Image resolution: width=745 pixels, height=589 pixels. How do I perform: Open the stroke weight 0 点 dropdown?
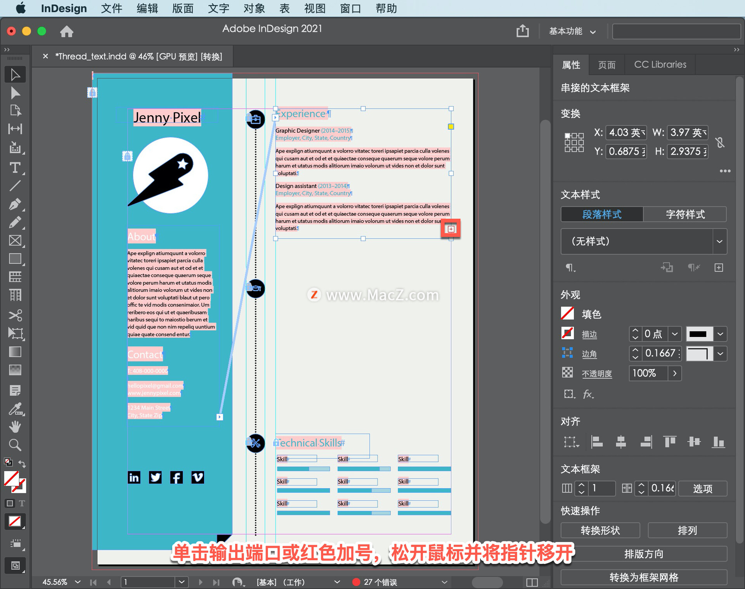click(674, 334)
